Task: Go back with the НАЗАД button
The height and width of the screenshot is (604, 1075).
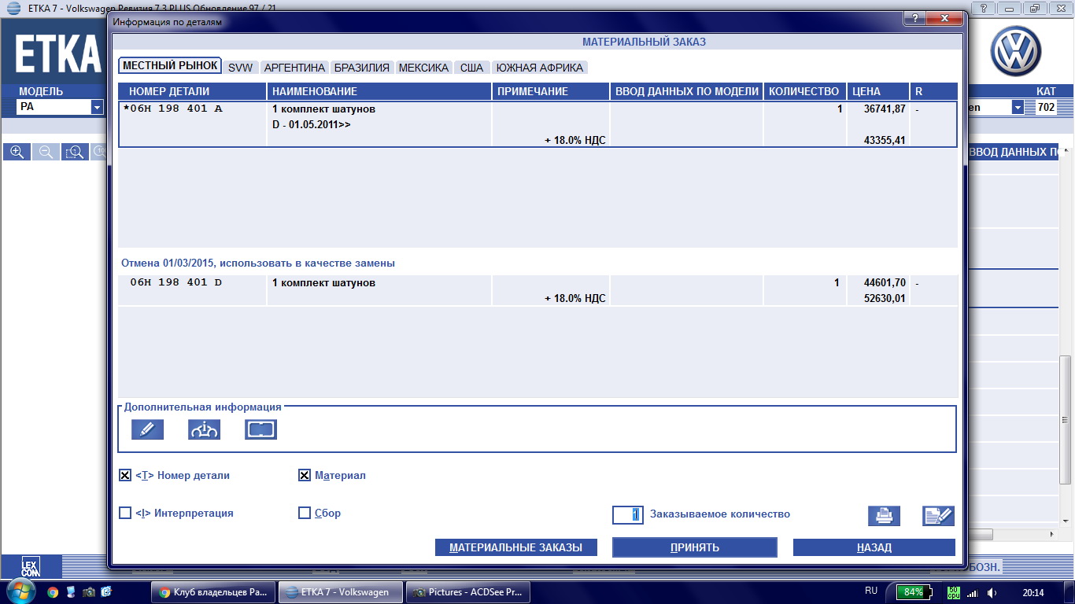Action: (x=874, y=547)
